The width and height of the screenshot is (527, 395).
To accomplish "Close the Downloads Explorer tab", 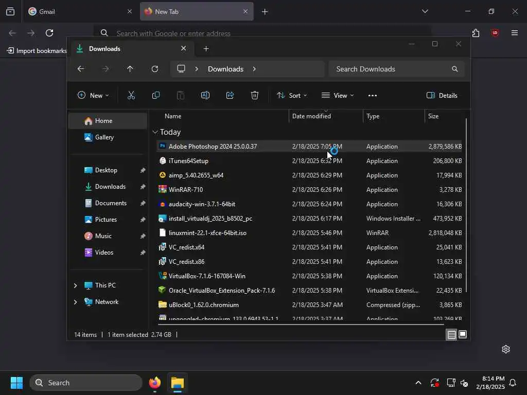I will click(184, 48).
